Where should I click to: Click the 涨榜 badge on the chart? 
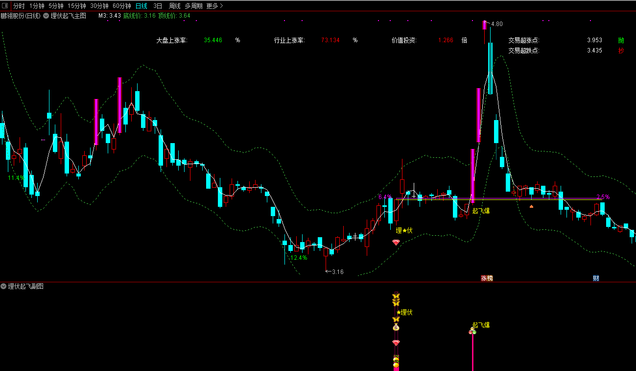[487, 278]
